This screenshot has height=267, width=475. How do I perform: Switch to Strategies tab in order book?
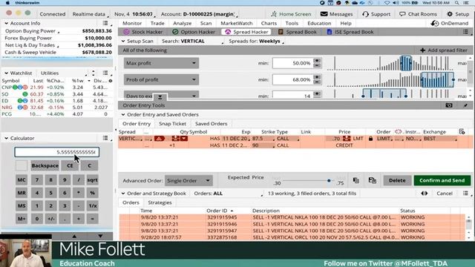tap(160, 202)
